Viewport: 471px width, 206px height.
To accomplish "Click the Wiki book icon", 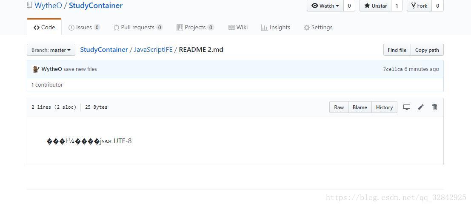I will pyautogui.click(x=231, y=28).
